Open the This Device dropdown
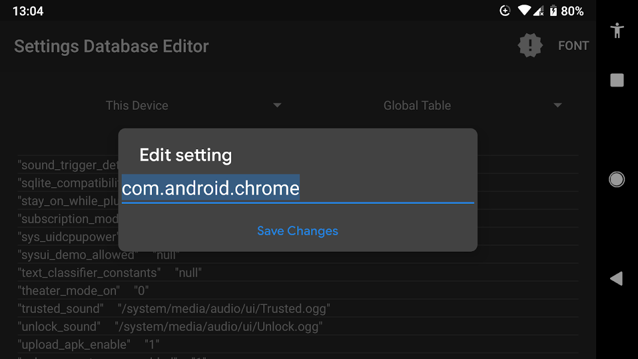638x359 pixels. click(x=137, y=105)
